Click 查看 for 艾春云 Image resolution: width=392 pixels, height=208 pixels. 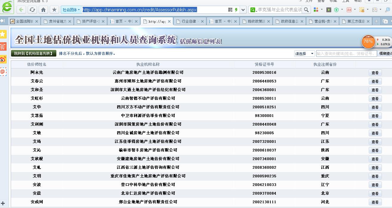point(375,81)
